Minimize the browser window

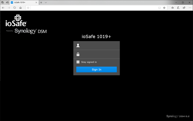click(x=176, y=2)
